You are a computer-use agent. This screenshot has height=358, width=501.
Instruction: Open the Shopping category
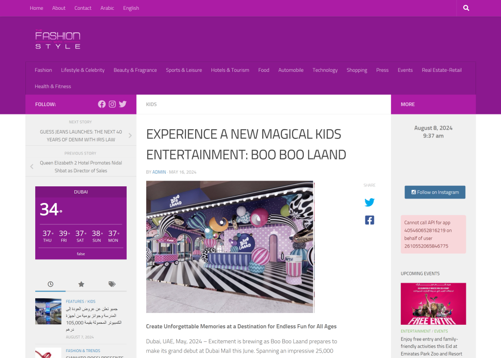[357, 70]
